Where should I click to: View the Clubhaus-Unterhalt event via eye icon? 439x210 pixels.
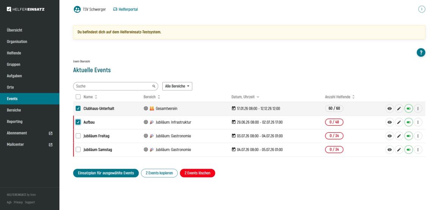(x=389, y=109)
